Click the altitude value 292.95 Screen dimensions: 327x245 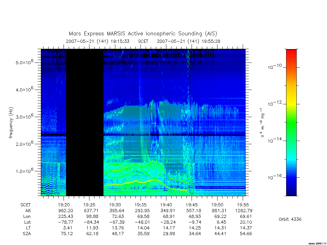click(142, 211)
